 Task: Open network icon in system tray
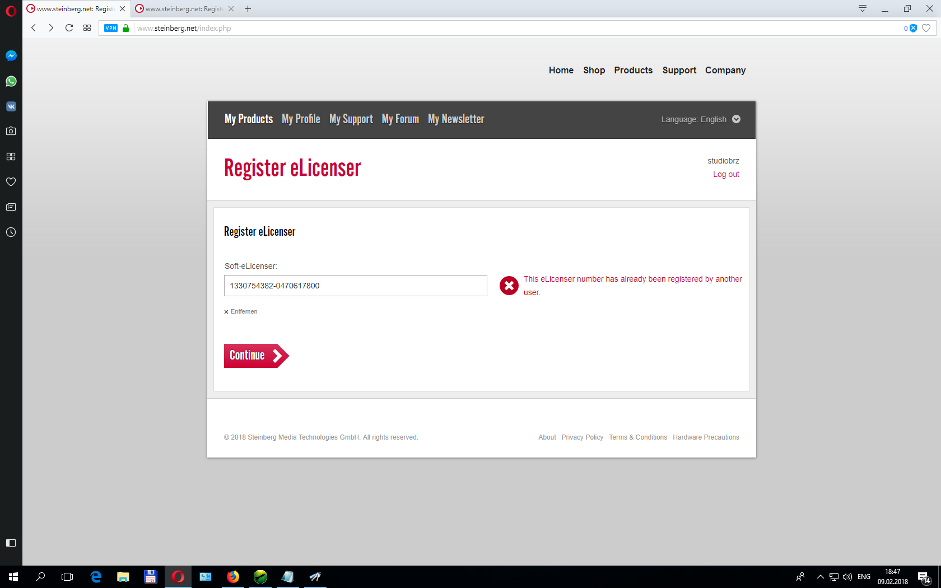[x=834, y=577]
